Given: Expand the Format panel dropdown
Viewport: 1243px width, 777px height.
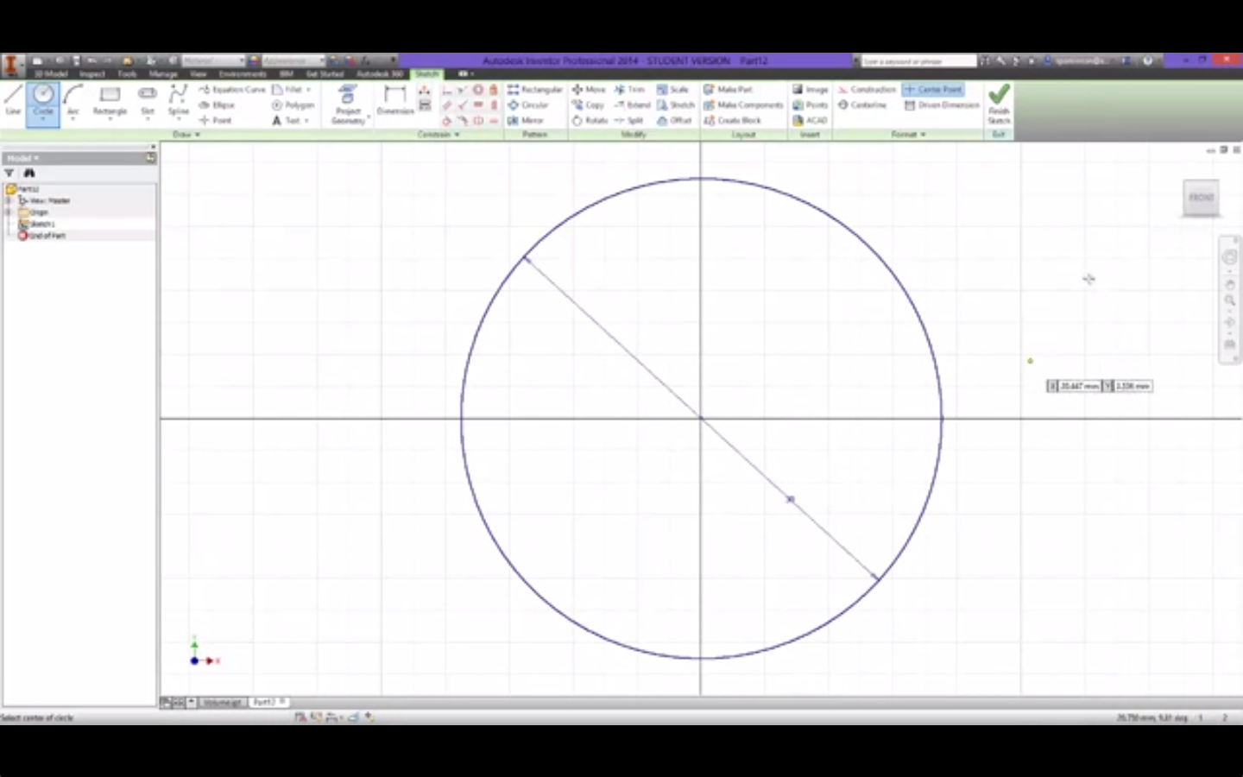Looking at the screenshot, I should click(x=908, y=135).
